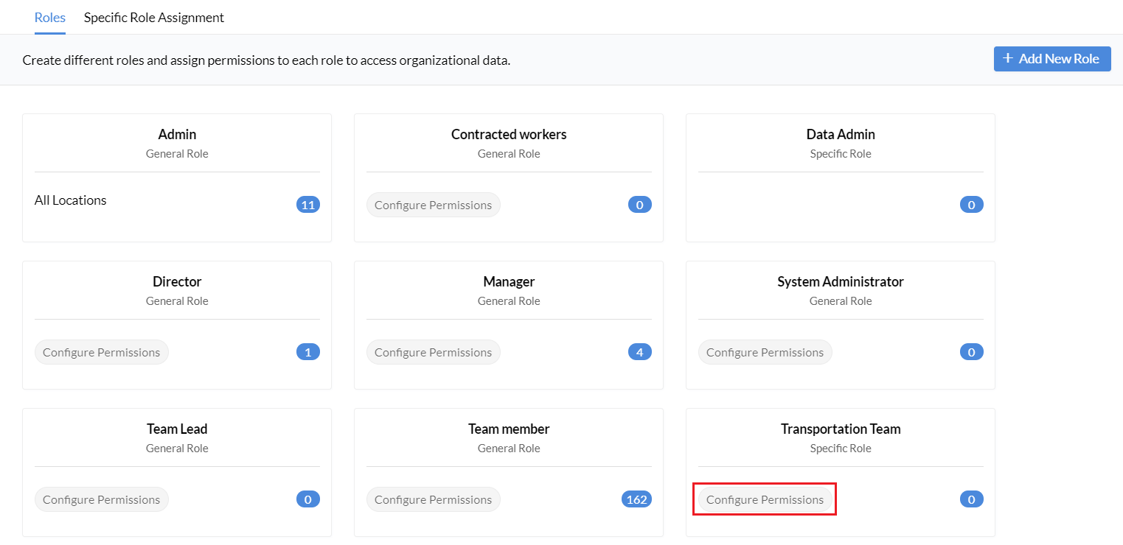The height and width of the screenshot is (545, 1123).
Task: Open Contracted workers user count badge
Action: tap(640, 205)
